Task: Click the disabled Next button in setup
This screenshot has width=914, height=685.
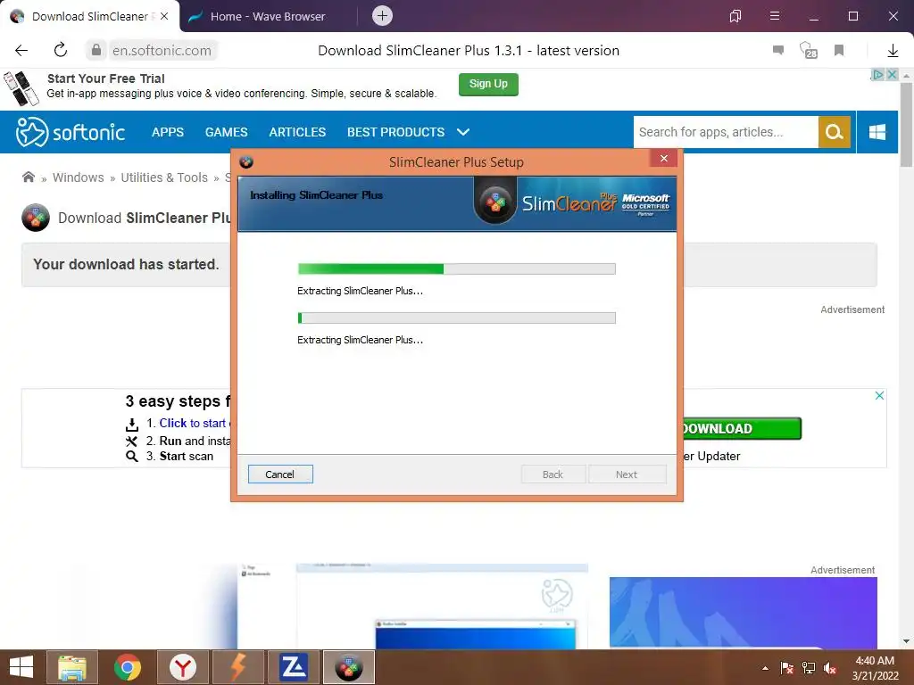Action: [627, 475]
